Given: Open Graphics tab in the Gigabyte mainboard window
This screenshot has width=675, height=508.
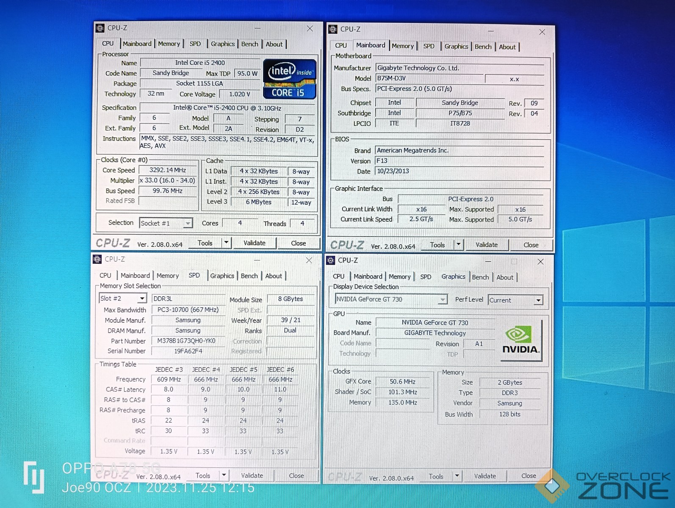Looking at the screenshot, I should (x=456, y=46).
